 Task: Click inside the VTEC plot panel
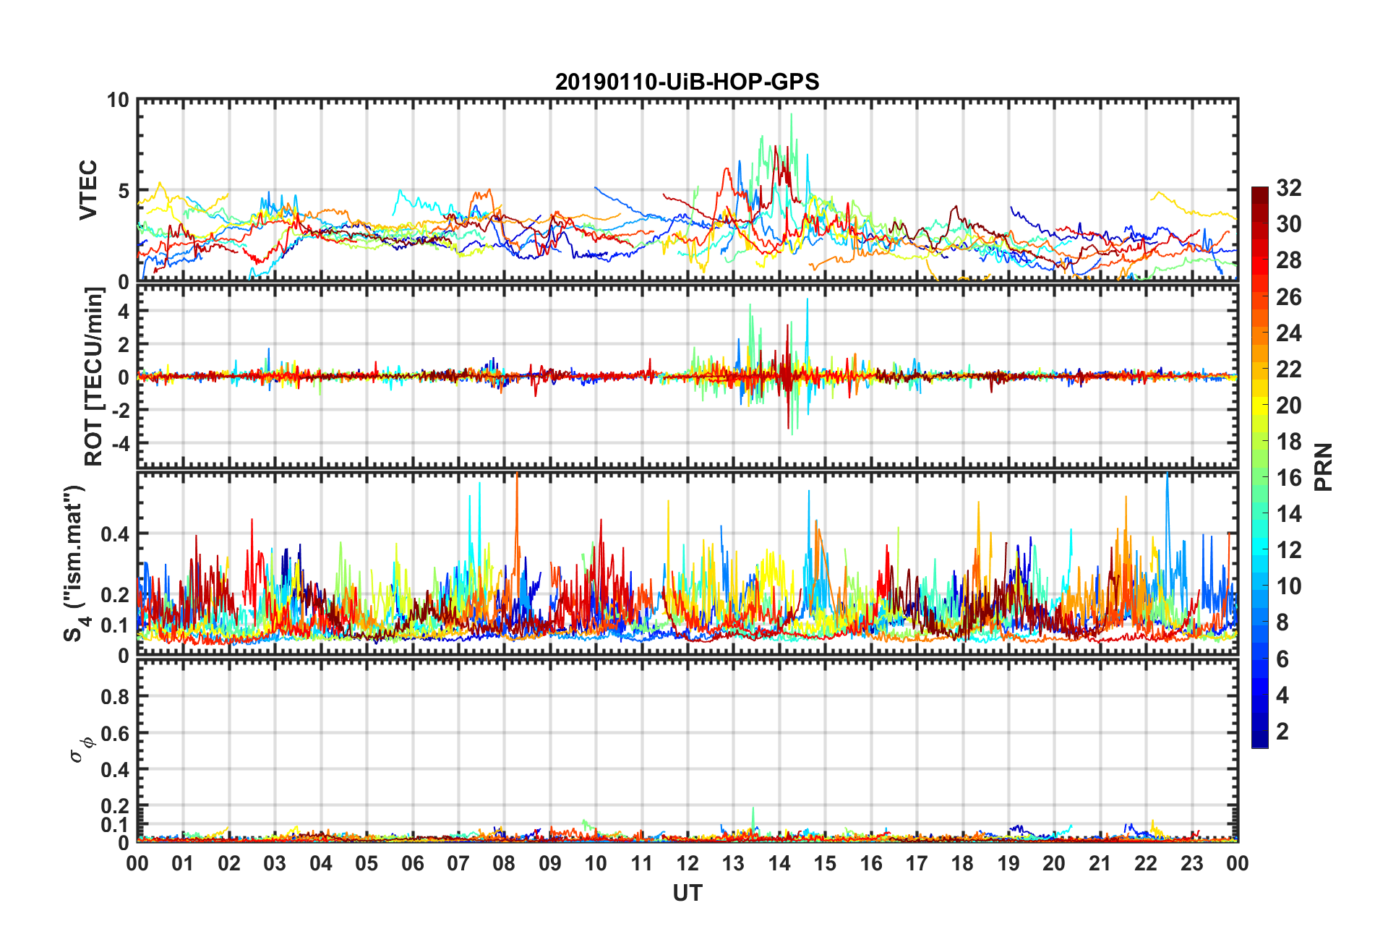coord(687,191)
